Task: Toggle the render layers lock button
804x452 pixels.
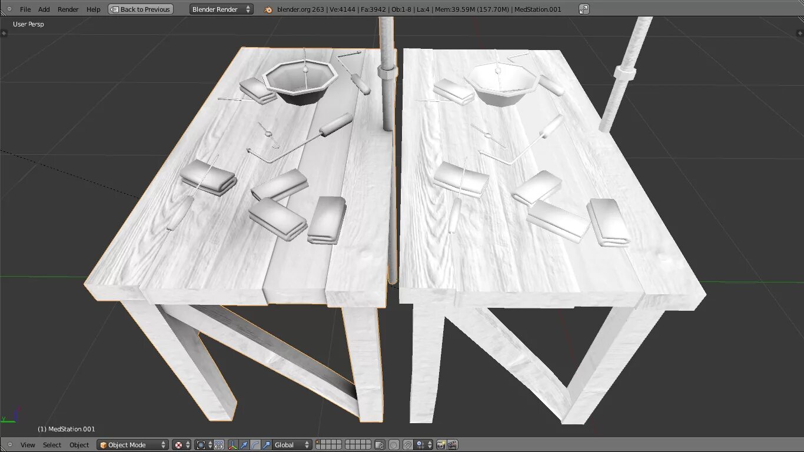Action: [380, 445]
